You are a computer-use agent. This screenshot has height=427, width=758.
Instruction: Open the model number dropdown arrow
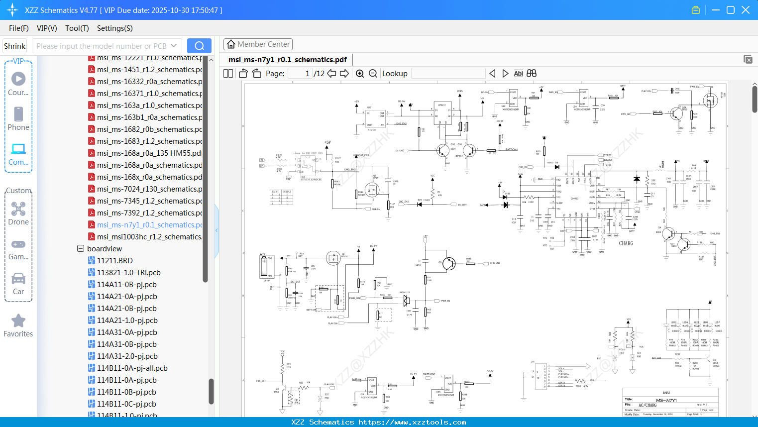[x=174, y=46]
